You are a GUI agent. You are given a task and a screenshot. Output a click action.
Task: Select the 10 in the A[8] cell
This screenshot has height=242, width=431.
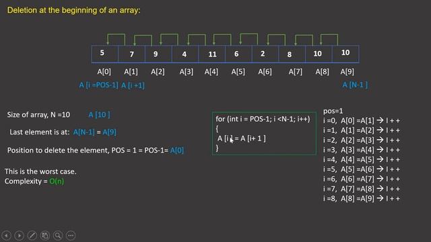(x=317, y=54)
